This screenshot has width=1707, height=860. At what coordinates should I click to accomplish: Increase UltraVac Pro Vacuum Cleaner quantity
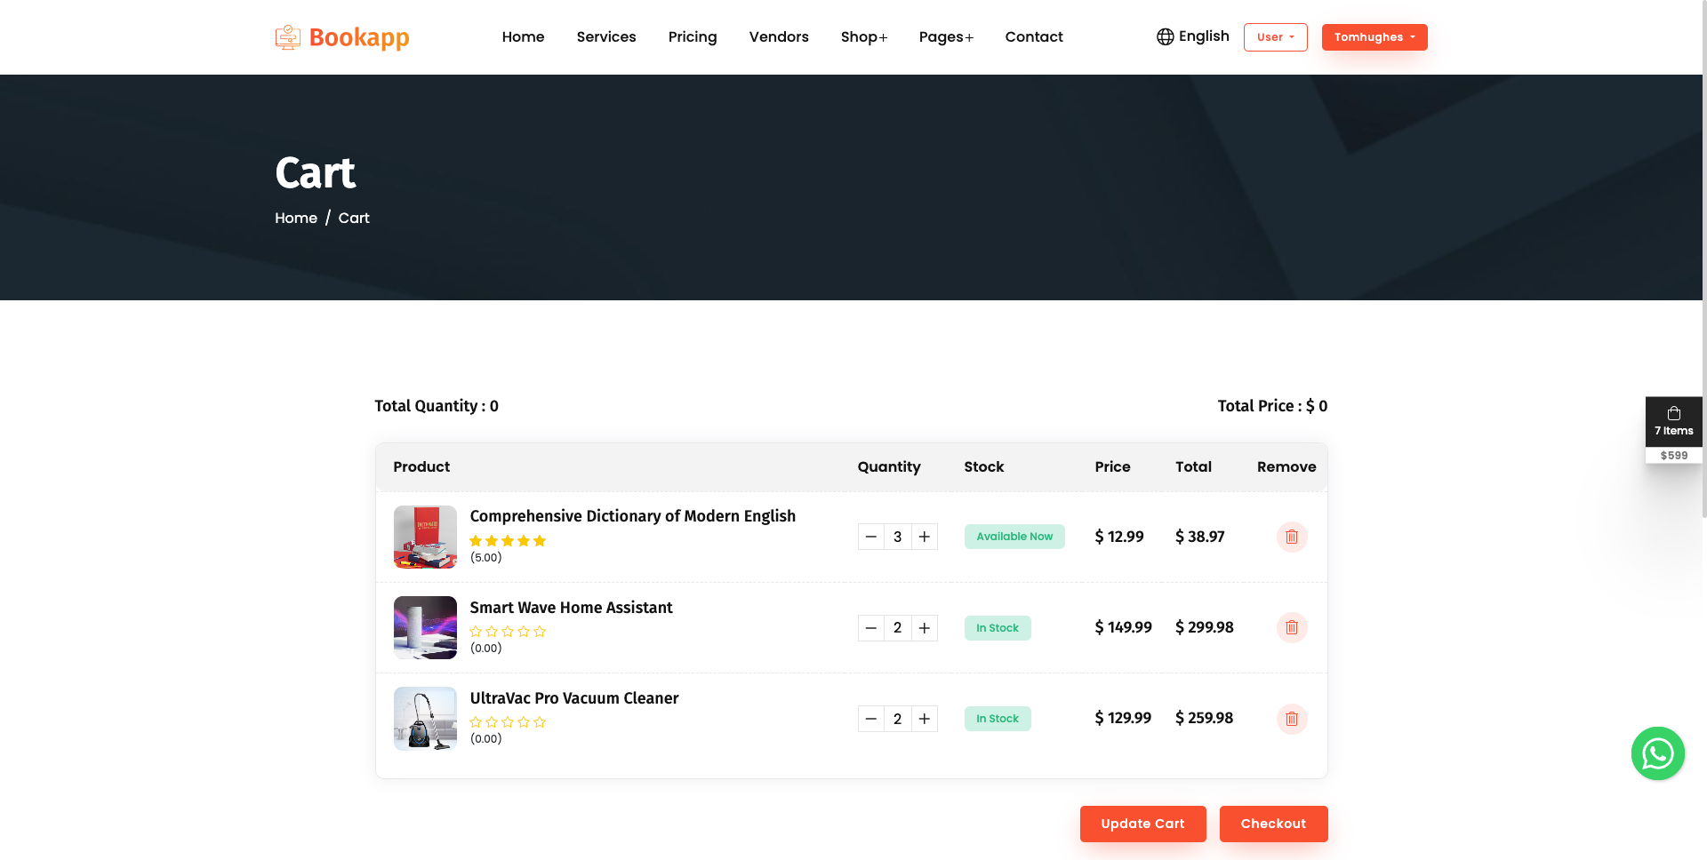click(x=925, y=719)
